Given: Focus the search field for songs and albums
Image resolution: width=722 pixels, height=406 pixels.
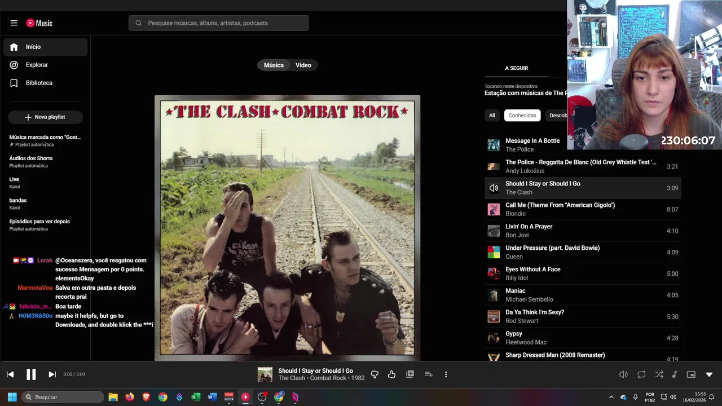Looking at the screenshot, I should (218, 23).
